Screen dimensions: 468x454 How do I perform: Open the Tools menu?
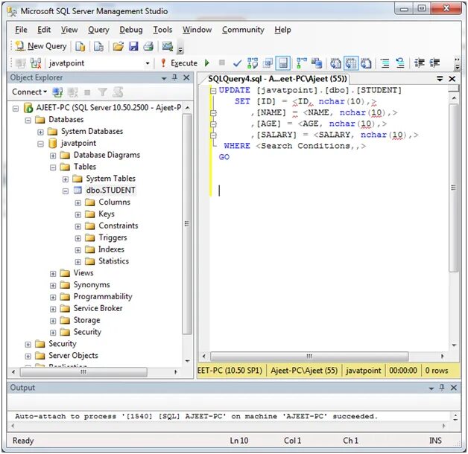tap(162, 30)
